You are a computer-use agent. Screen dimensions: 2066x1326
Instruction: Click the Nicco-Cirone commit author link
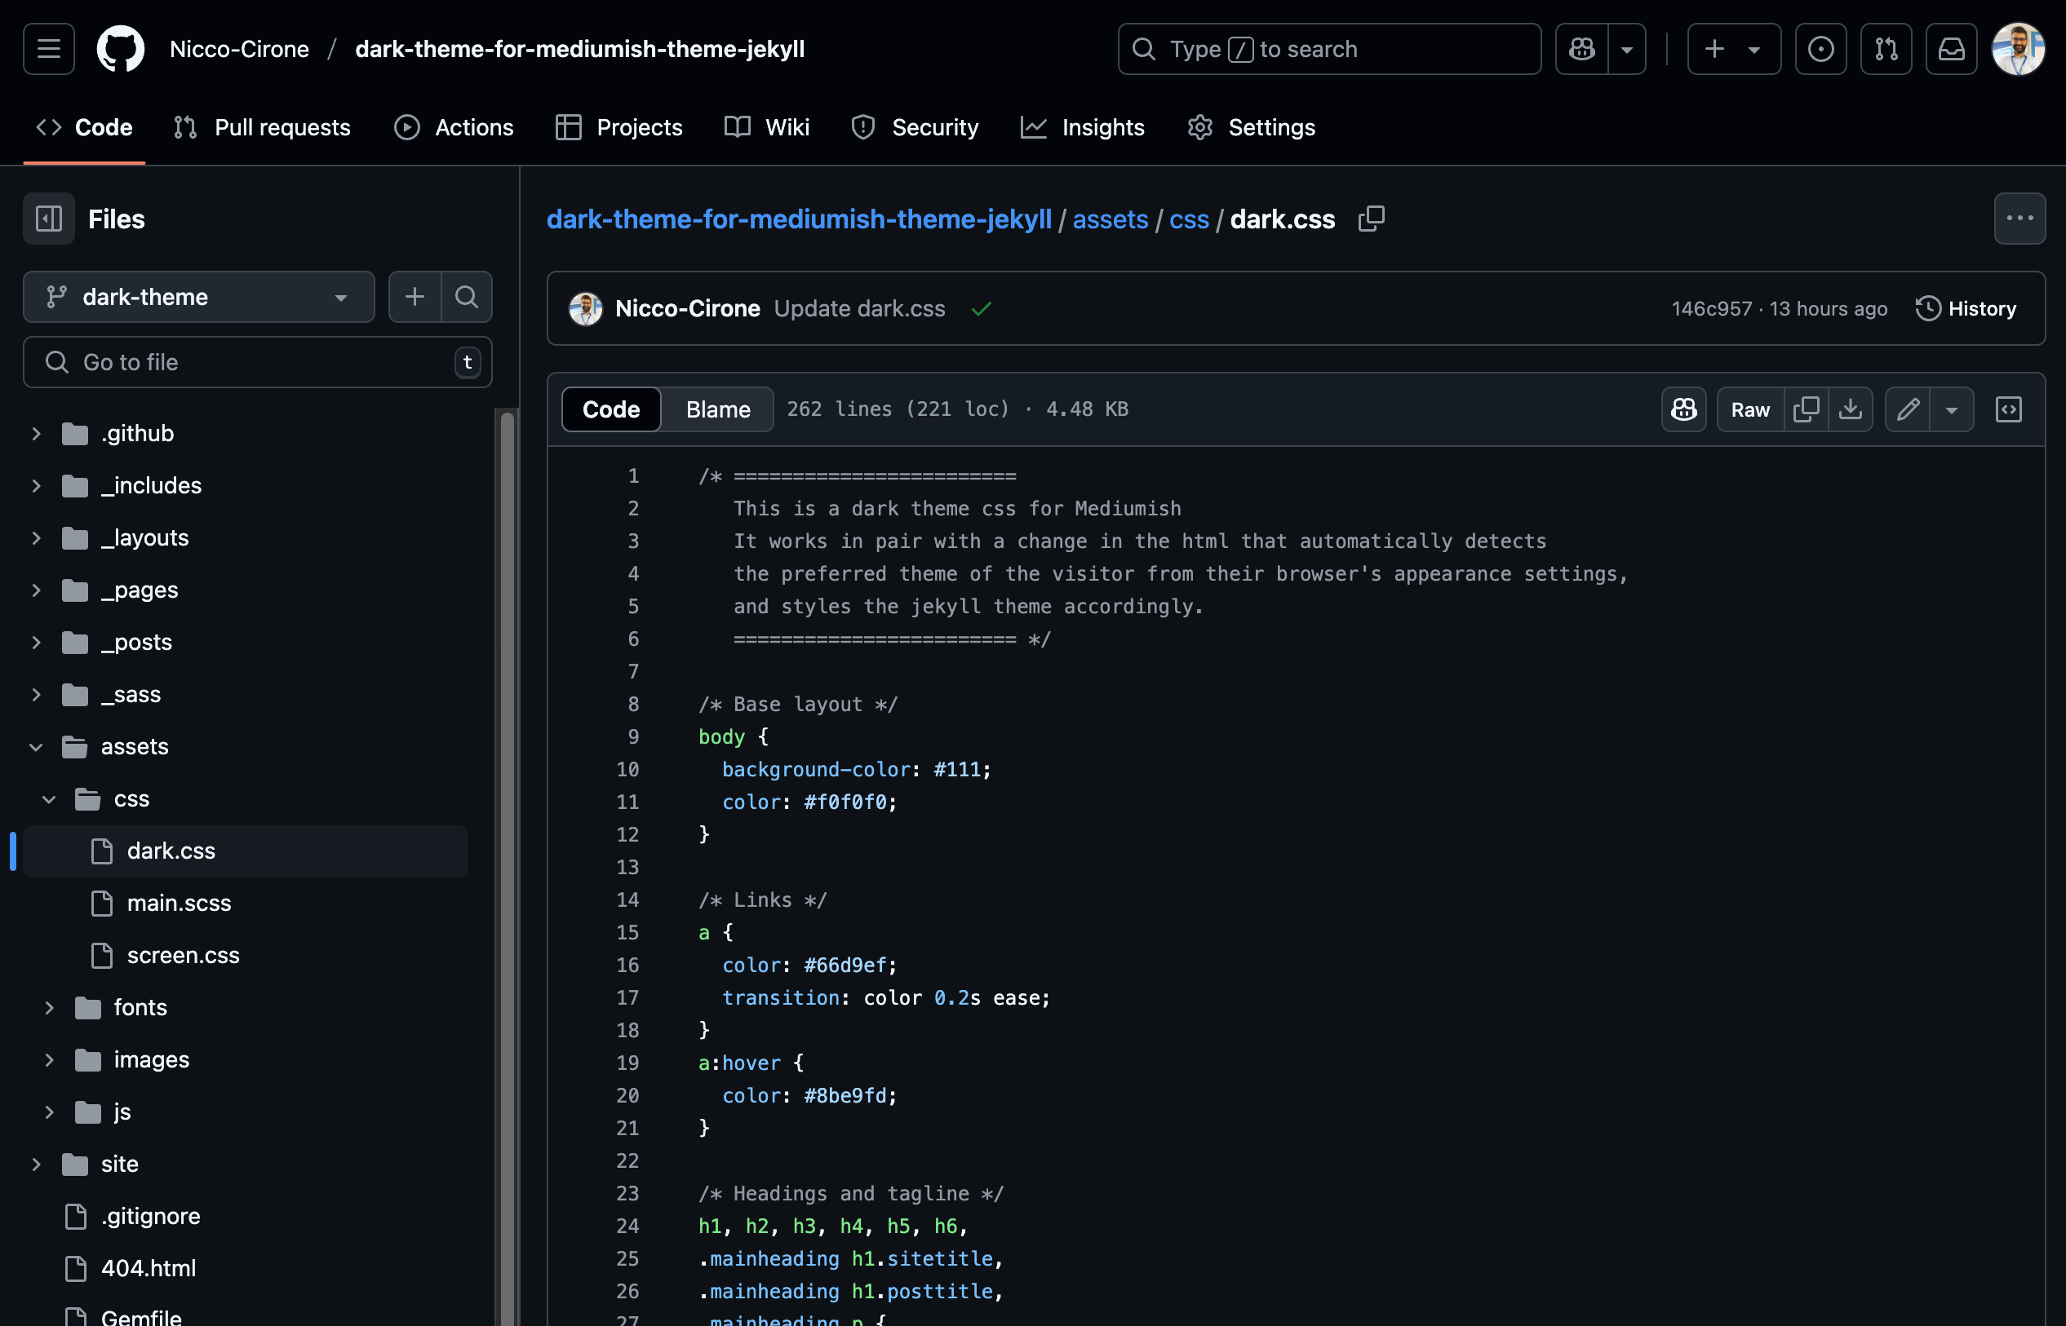point(688,308)
